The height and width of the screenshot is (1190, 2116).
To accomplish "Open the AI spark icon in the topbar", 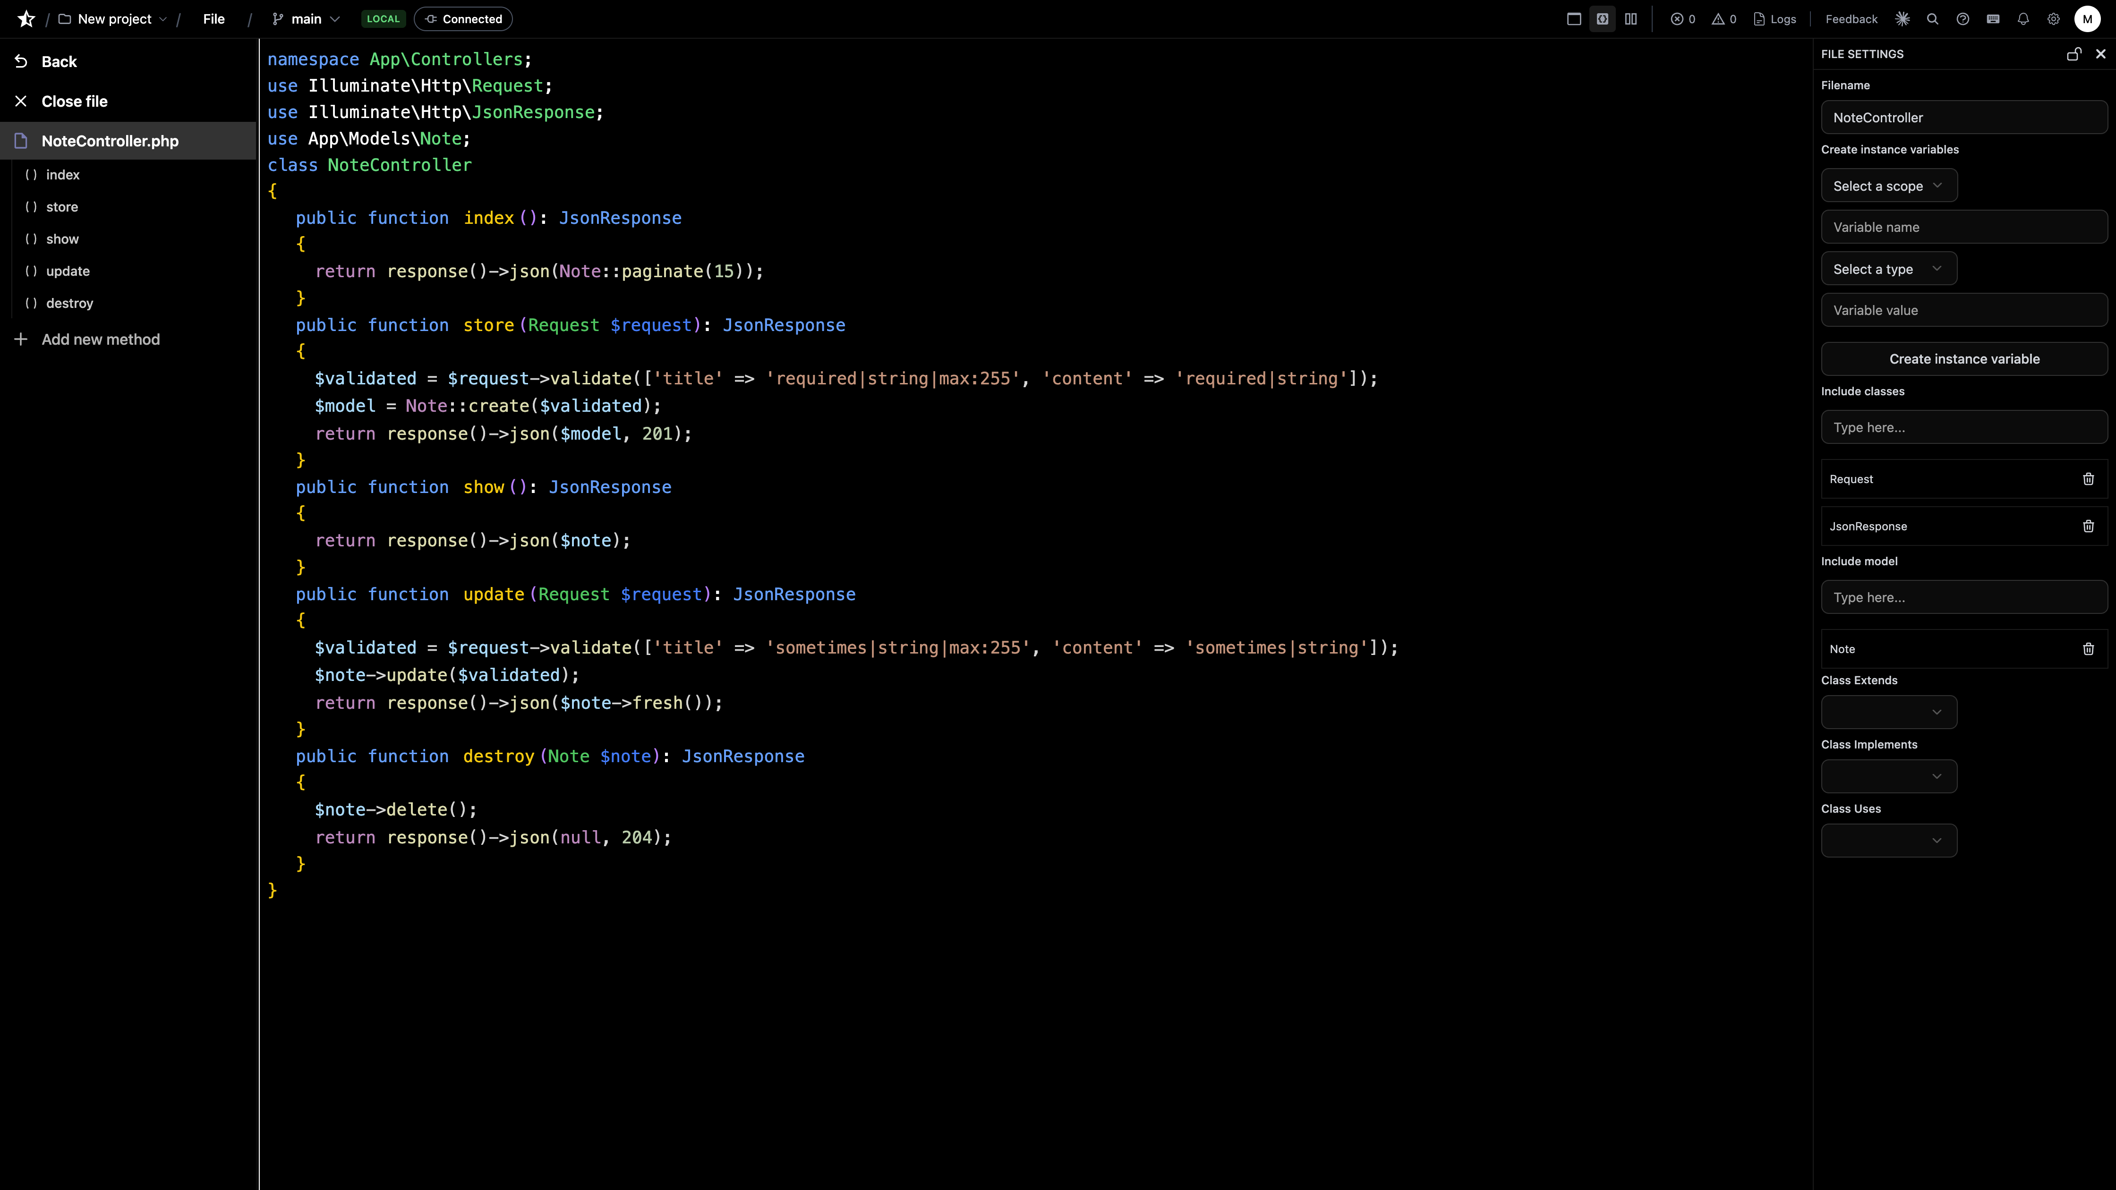I will pos(1903,18).
